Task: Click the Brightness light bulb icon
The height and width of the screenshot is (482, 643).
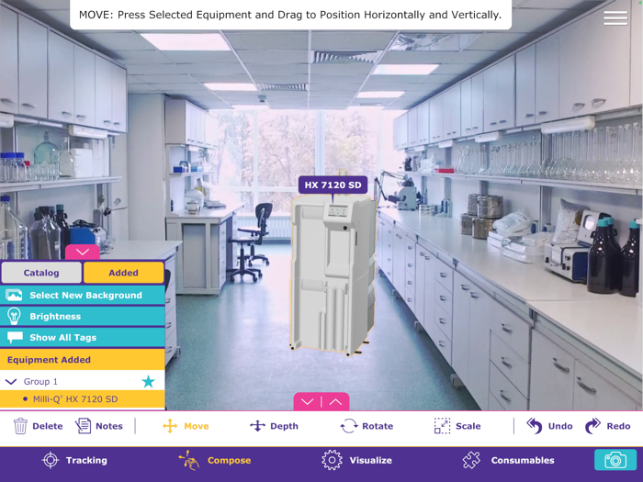Action: pos(14,316)
